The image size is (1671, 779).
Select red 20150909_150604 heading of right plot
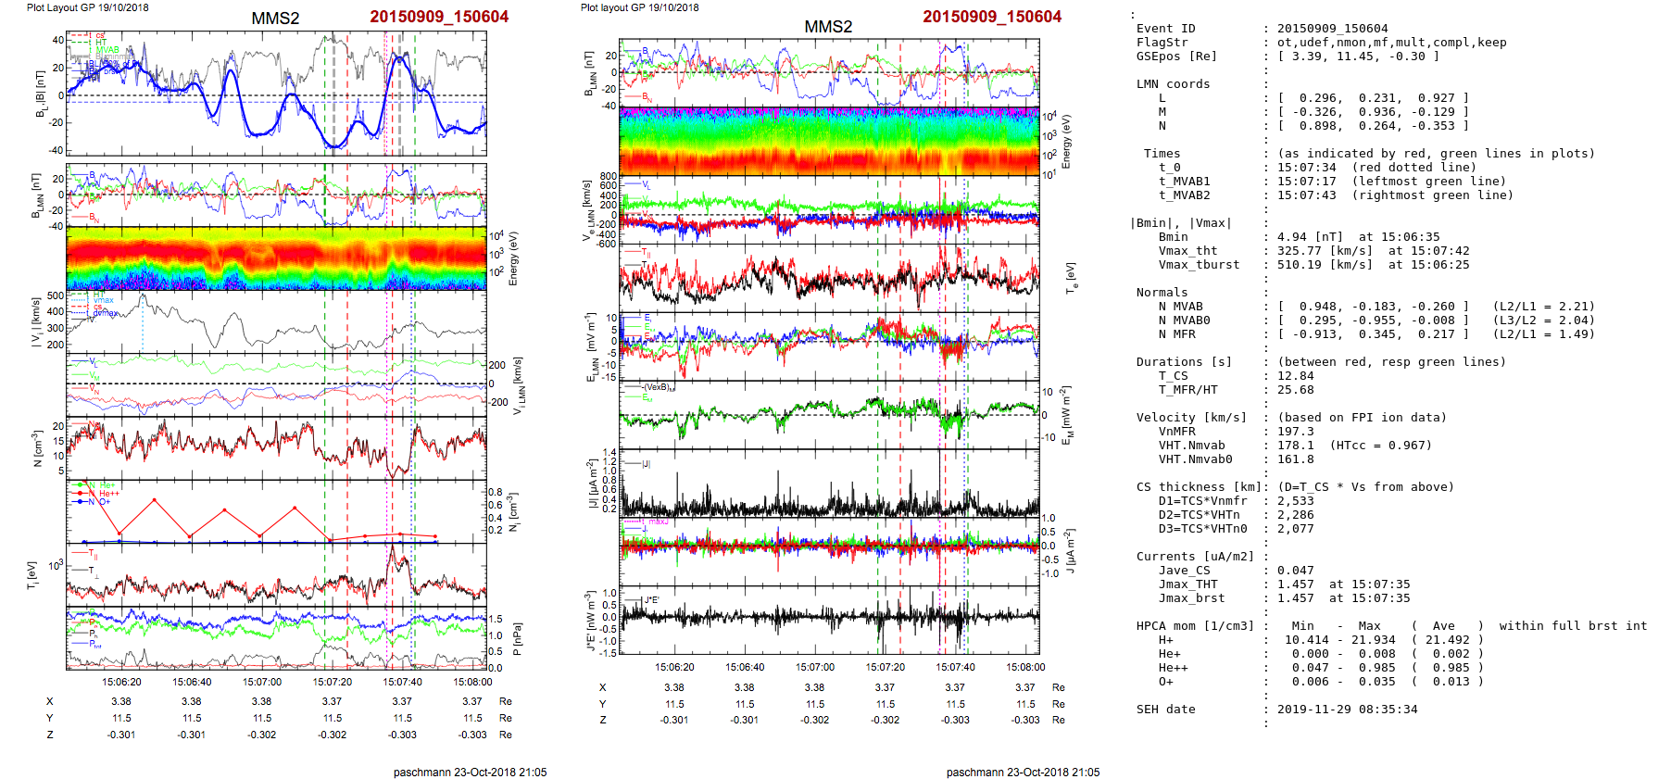click(992, 17)
